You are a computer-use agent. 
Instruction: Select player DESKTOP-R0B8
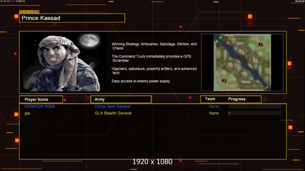[x=40, y=106]
